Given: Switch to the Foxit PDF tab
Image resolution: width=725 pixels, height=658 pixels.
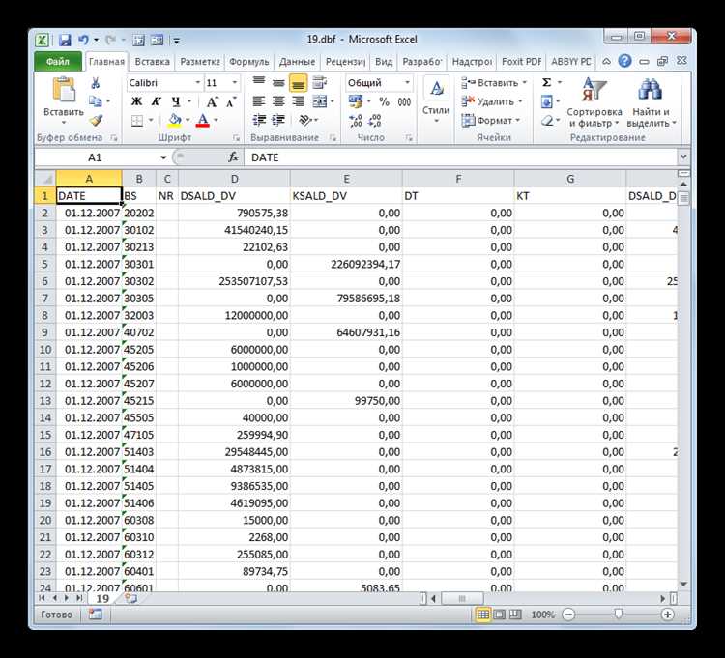Looking at the screenshot, I should click(522, 62).
